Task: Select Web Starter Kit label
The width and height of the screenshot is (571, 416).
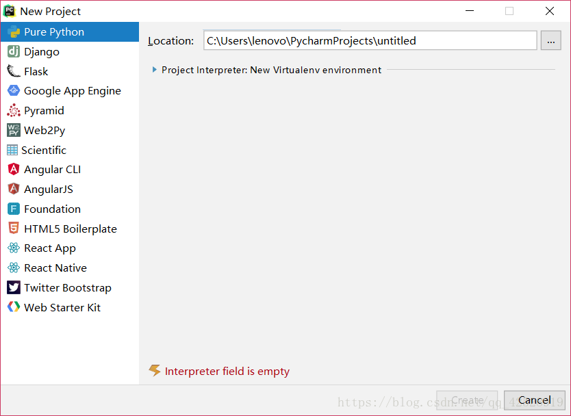Action: pos(62,307)
